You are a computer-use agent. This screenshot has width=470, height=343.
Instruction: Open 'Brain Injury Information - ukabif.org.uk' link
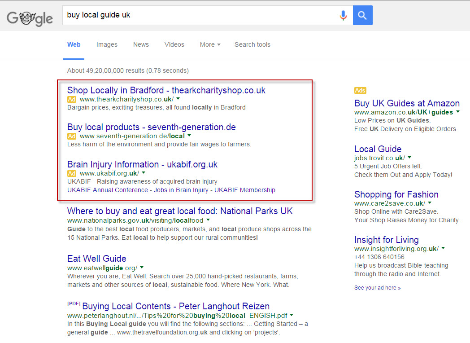coord(142,164)
